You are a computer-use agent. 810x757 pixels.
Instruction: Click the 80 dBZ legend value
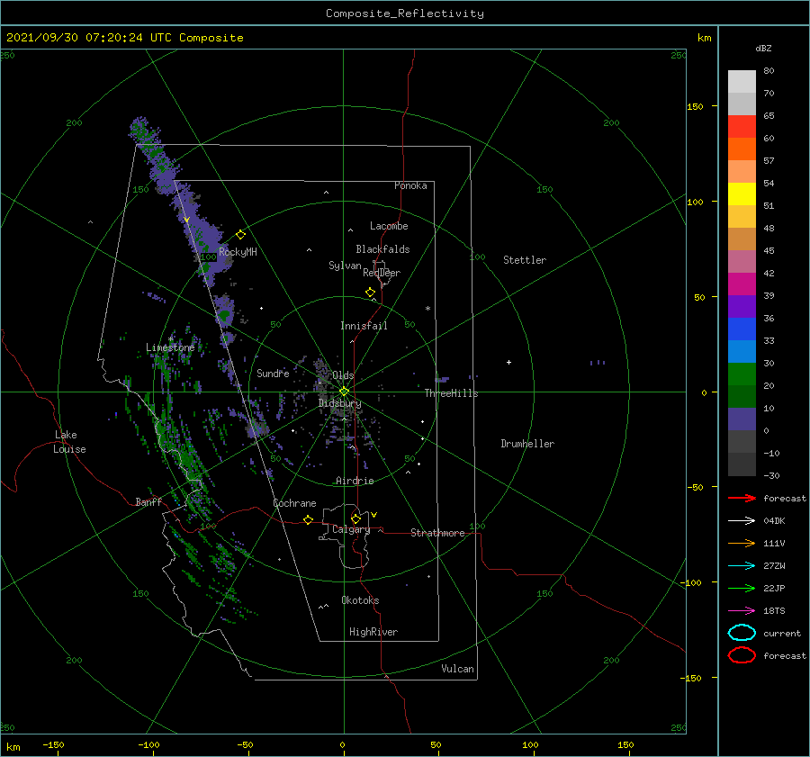769,71
